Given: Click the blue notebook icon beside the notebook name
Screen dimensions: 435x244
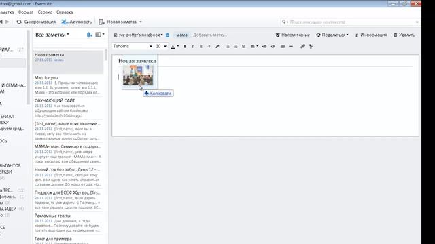Looking at the screenshot, I should pos(167,35).
